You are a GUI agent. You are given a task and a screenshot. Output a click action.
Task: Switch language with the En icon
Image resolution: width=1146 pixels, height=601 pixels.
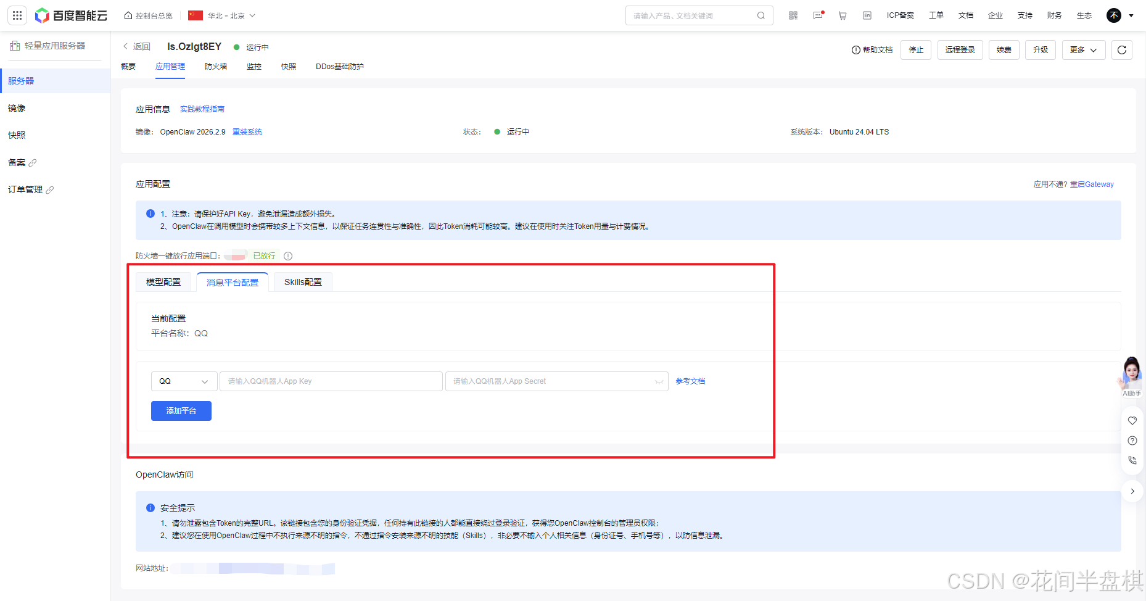tap(867, 15)
